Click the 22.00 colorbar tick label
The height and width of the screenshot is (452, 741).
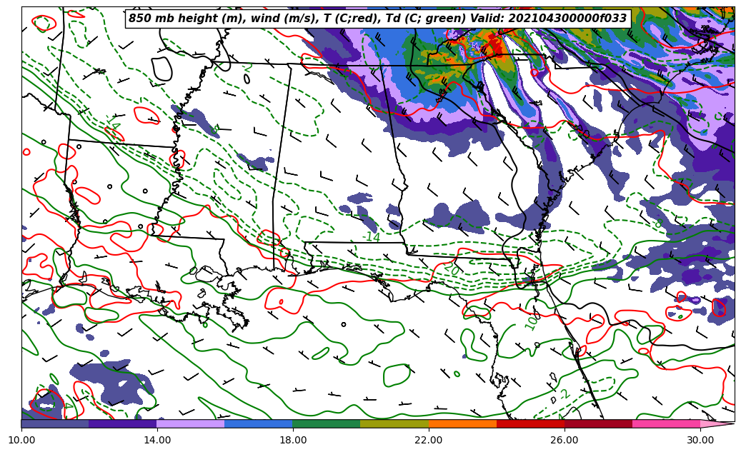pyautogui.click(x=429, y=440)
